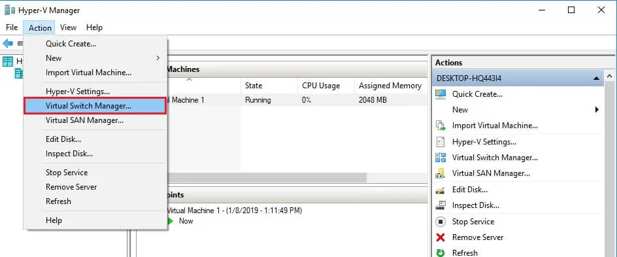Screen dimensions: 617x257
Task: Click Quick Create icon in Actions pane
Action: point(441,94)
